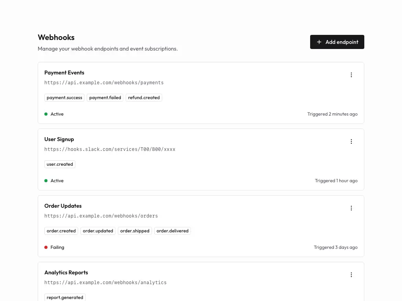Click the Webhooks page heading
This screenshot has width=402, height=301.
point(56,37)
